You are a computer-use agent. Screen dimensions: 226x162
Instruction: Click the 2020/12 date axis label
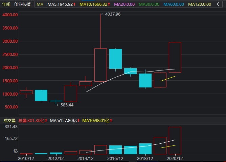pyautogui.click(x=175, y=159)
